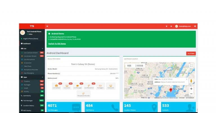Zoom in the map with the plus button
Image resolution: width=216 pixels, height=113 pixels.
tap(191, 89)
